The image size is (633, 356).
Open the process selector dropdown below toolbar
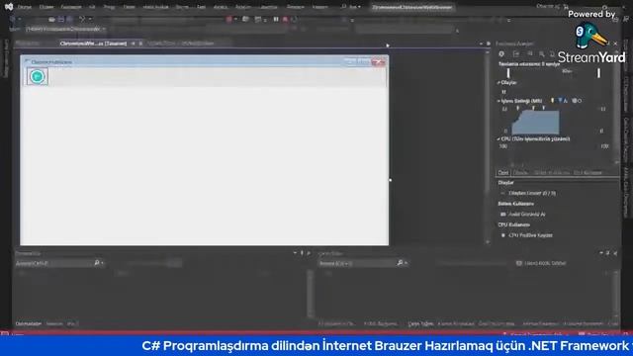pos(66,29)
